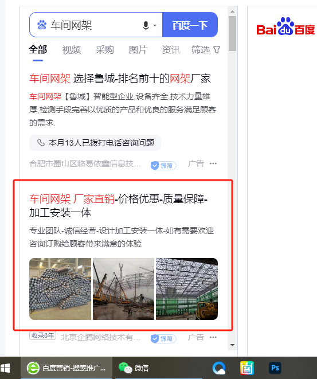Screen dimensions: 317x379
Task: Click the Baidu paw icon in search box
Action: tap(42, 25)
